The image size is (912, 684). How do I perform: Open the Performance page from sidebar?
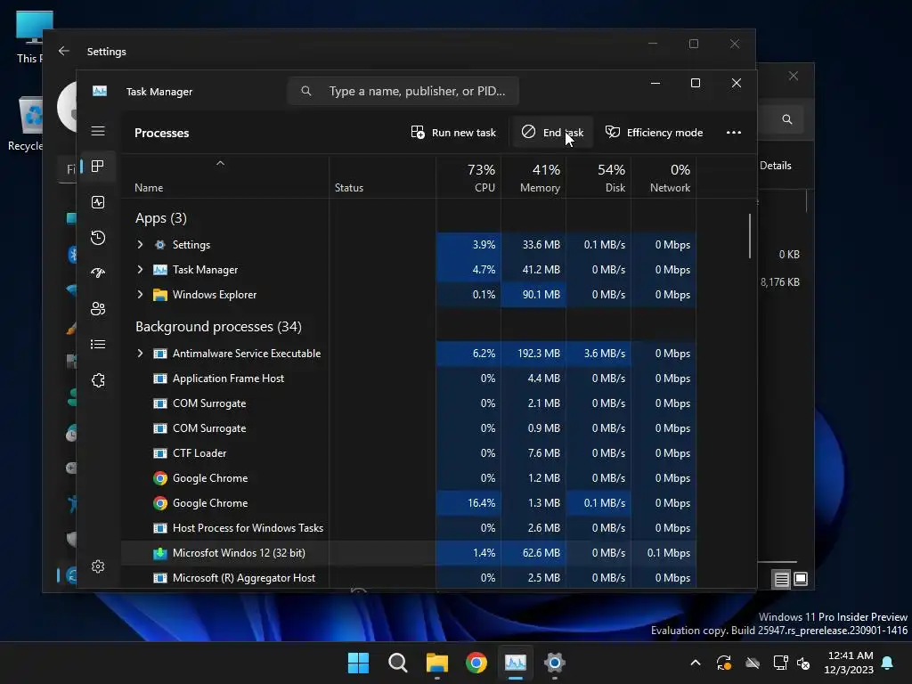tap(98, 202)
